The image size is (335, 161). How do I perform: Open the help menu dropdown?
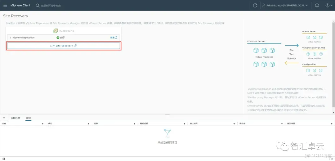point(329,5)
